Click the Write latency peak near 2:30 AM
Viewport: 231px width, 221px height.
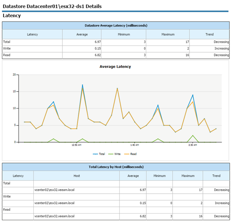pyautogui.click(x=193, y=136)
